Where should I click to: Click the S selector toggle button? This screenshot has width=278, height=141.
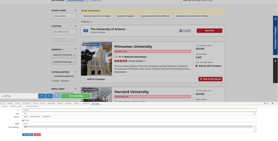[x=56, y=96]
